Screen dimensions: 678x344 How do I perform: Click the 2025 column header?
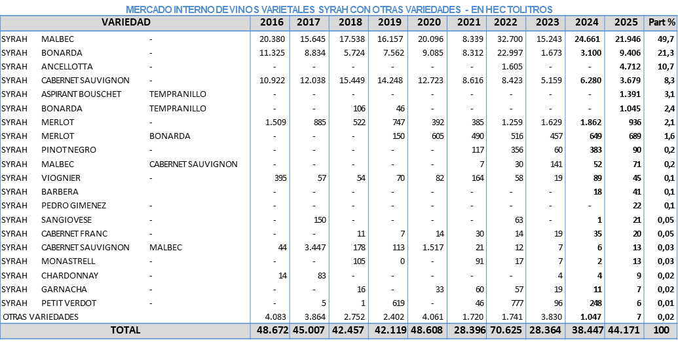point(626,22)
